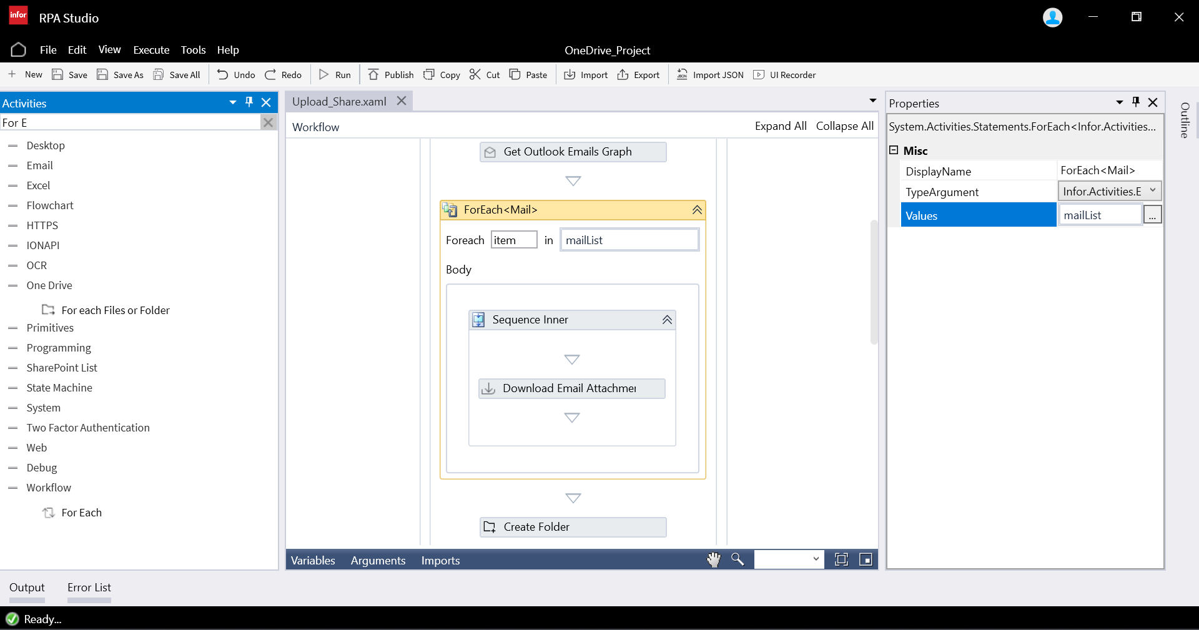This screenshot has width=1199, height=630.
Task: Open the home icon
Action: tap(18, 50)
